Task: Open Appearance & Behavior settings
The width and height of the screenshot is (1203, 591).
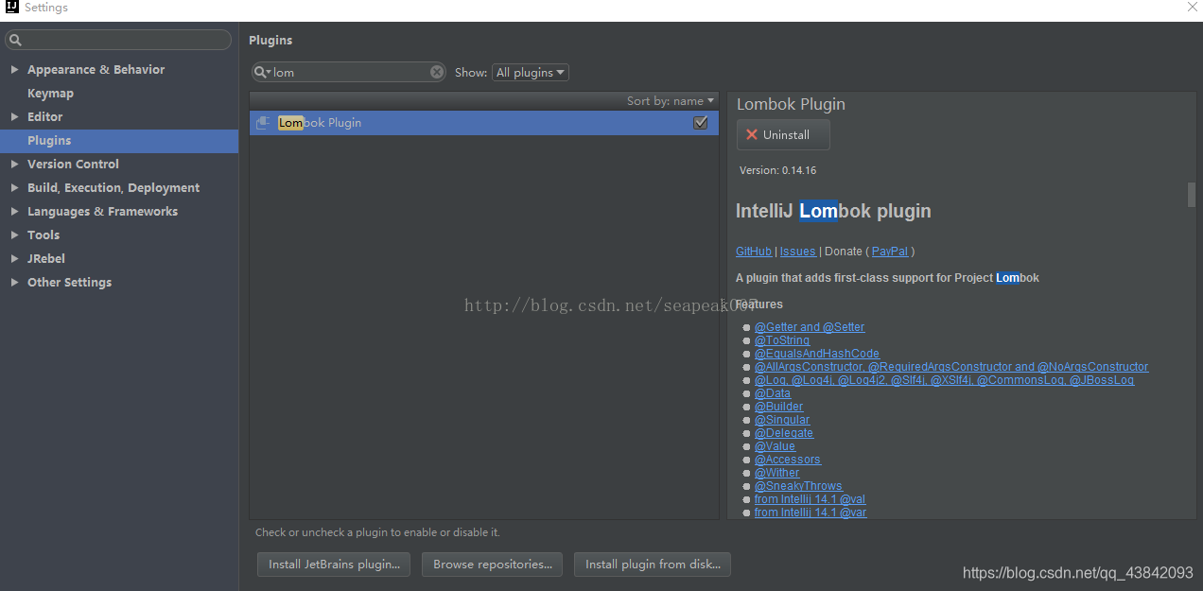Action: click(96, 70)
